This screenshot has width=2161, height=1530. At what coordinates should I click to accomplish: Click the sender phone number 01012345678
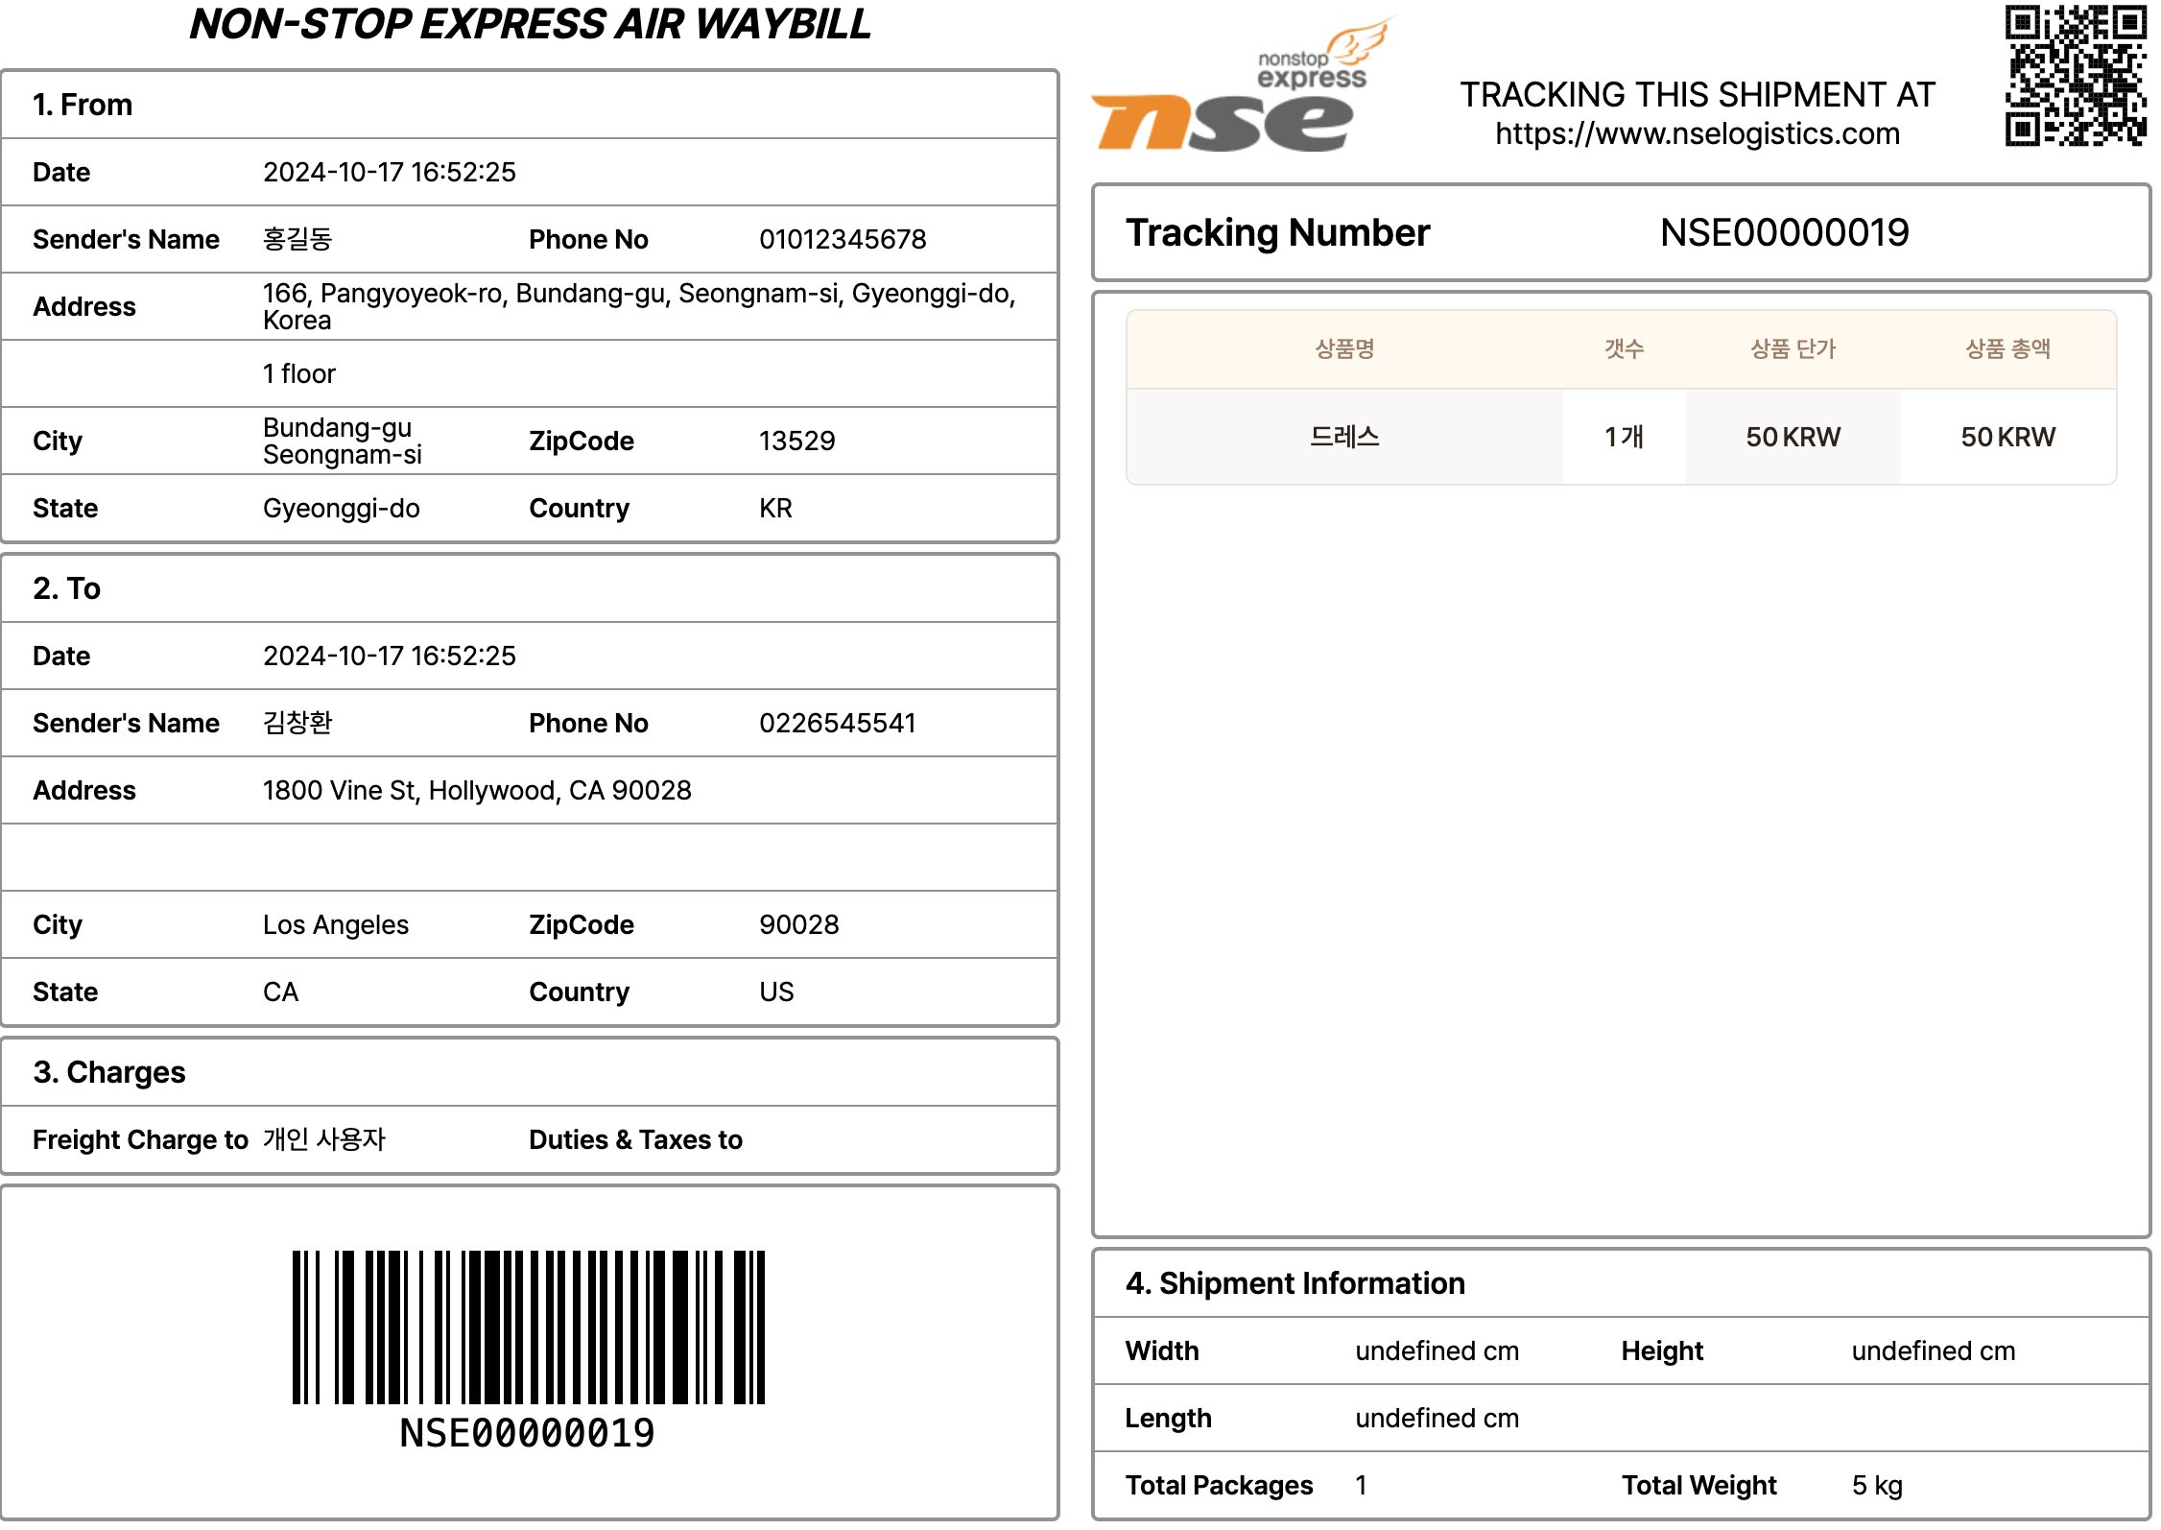pos(842,239)
